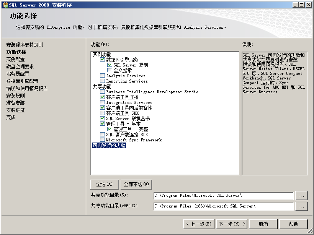This screenshot has height=235, width=314.
Task: Check the Analysis Services checkbox
Action: click(x=102, y=76)
